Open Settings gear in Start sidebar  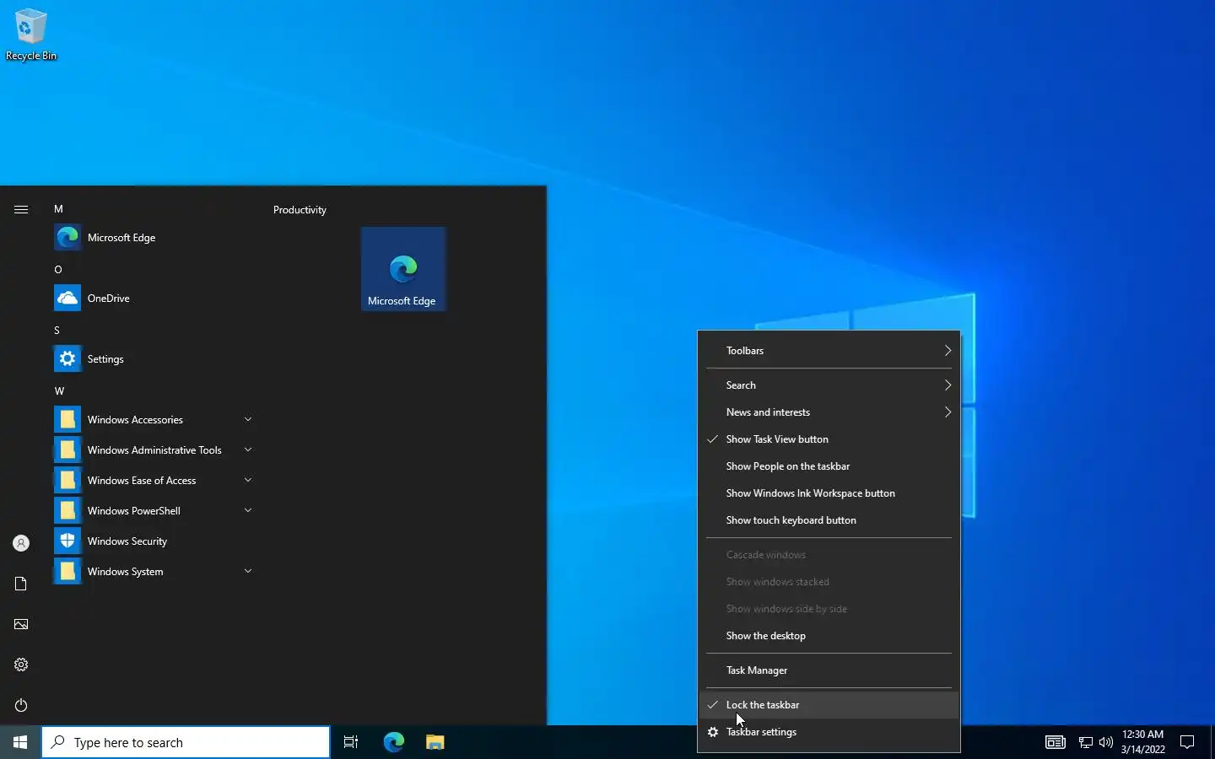tap(21, 665)
